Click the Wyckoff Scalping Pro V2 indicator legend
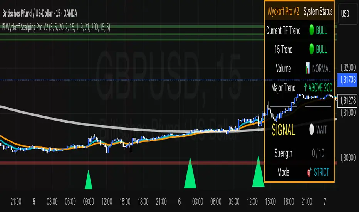 (56, 27)
